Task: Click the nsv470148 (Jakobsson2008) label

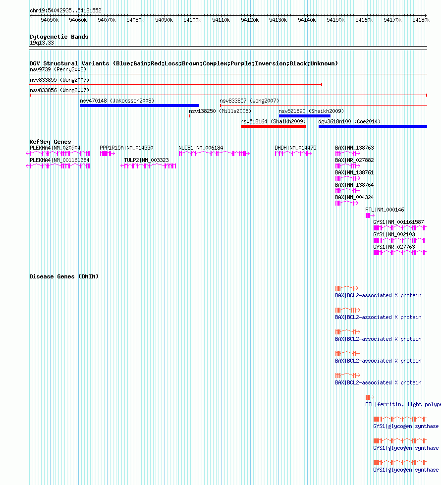Action: pyautogui.click(x=117, y=101)
